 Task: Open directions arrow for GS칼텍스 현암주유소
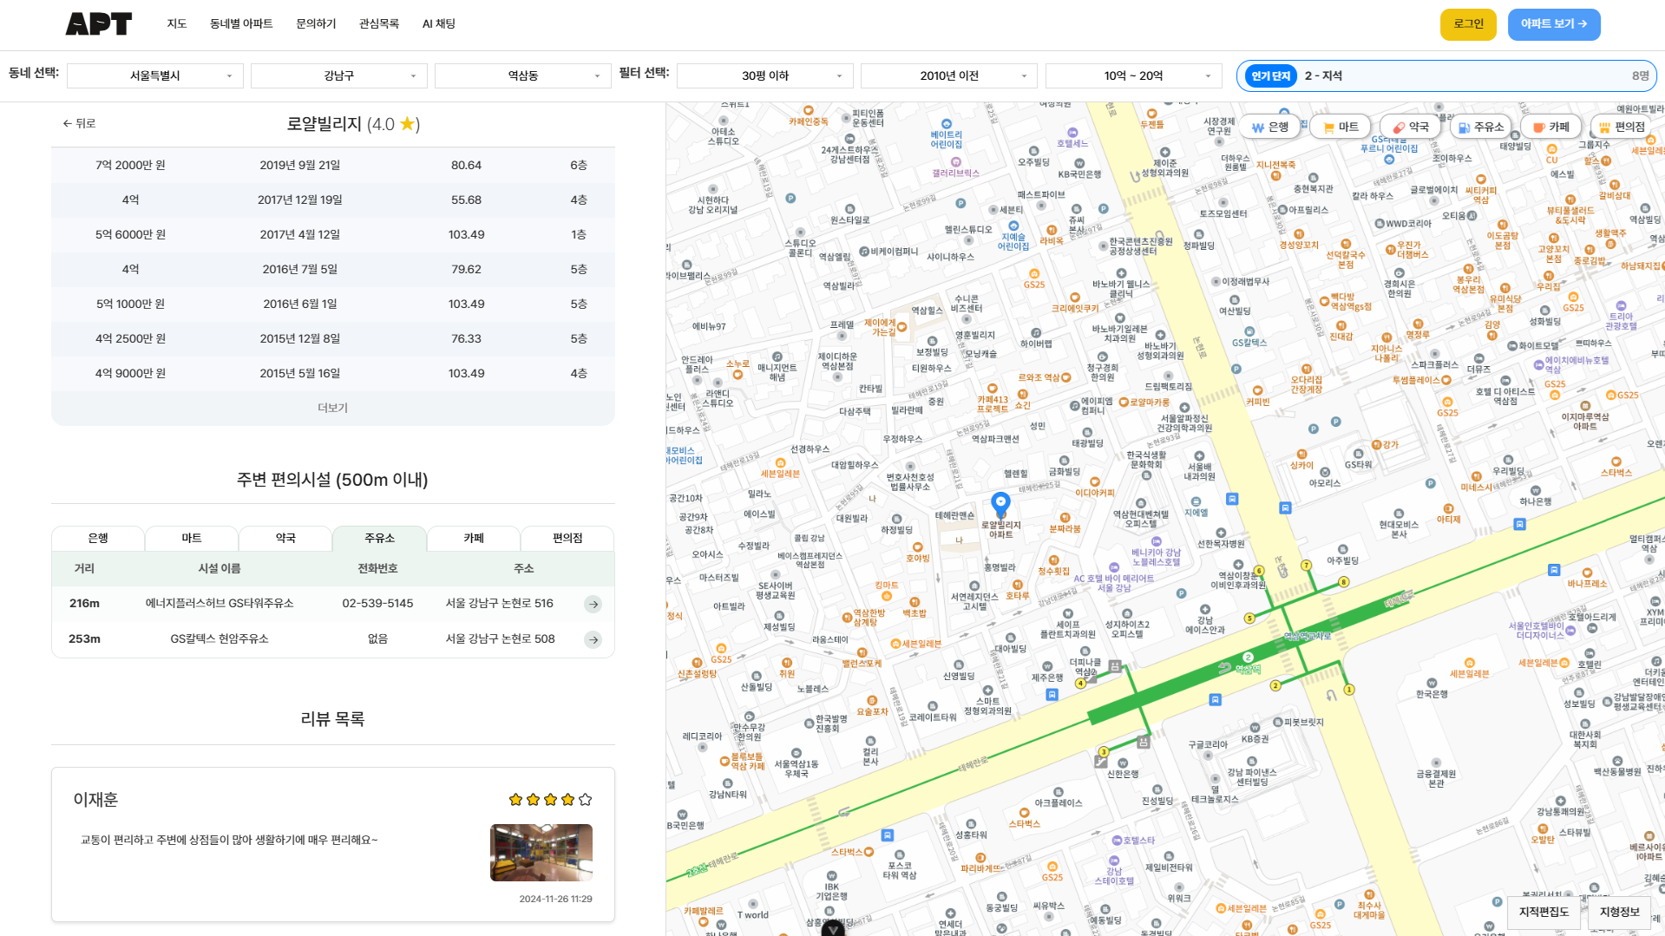(593, 639)
